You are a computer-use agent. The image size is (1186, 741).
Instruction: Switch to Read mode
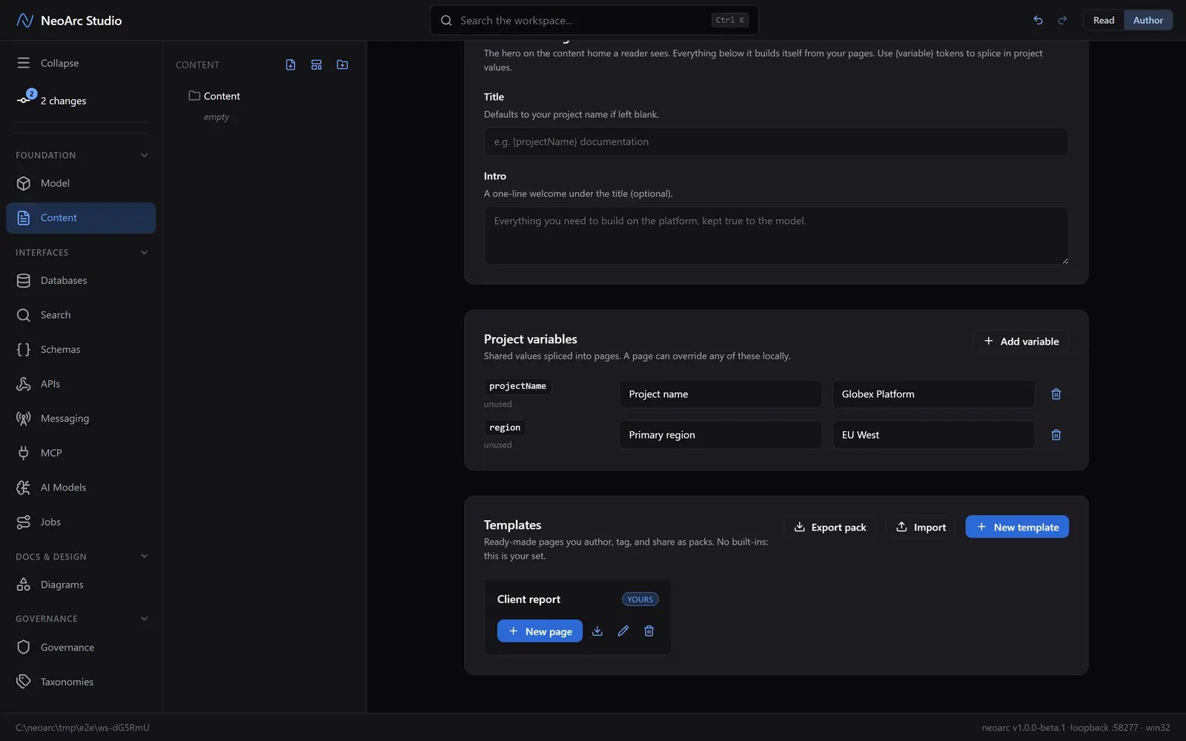coord(1104,20)
